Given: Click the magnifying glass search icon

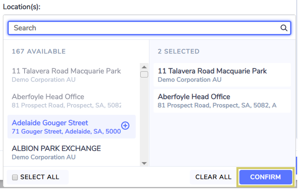Looking at the screenshot, I should tap(284, 28).
